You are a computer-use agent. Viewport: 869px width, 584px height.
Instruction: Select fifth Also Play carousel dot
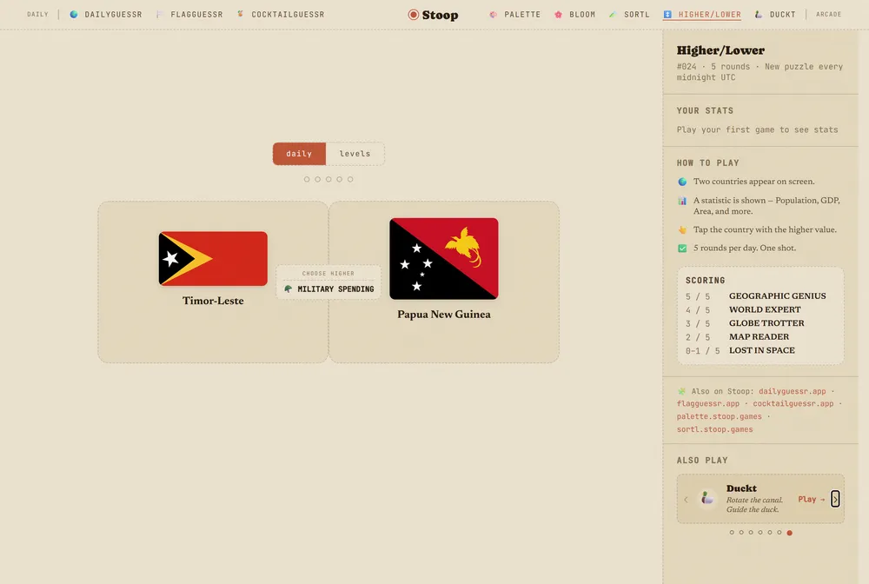click(770, 533)
